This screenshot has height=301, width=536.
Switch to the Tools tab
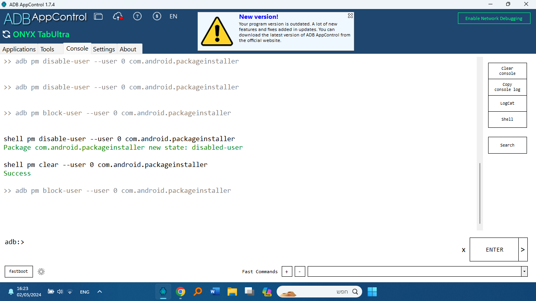(x=47, y=49)
